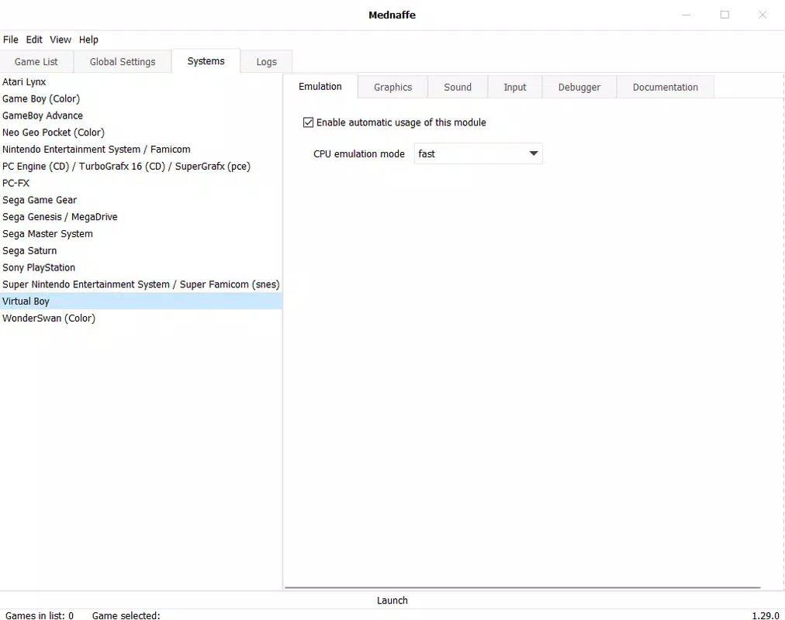Open the File menu
The height and width of the screenshot is (620, 785).
point(11,40)
